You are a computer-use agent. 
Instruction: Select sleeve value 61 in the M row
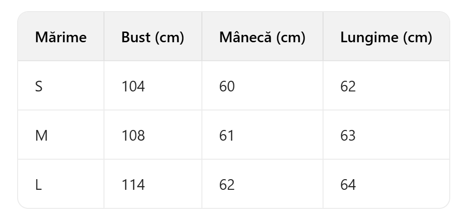click(x=227, y=136)
